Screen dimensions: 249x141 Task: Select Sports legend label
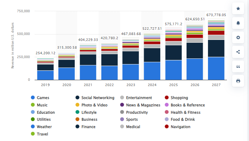tap(132, 119)
